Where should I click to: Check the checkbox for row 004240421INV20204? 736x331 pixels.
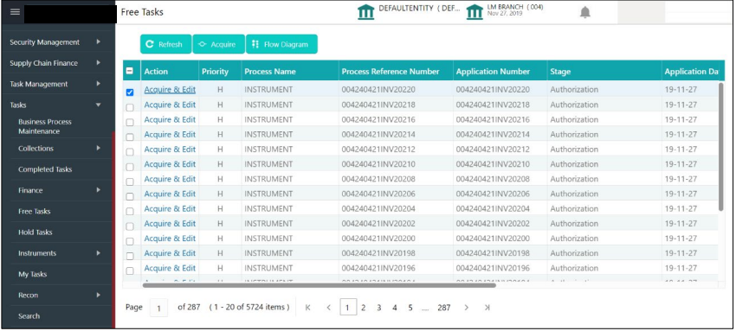[130, 211]
